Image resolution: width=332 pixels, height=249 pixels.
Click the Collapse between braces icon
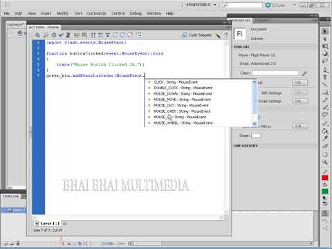pyautogui.click(x=93, y=35)
